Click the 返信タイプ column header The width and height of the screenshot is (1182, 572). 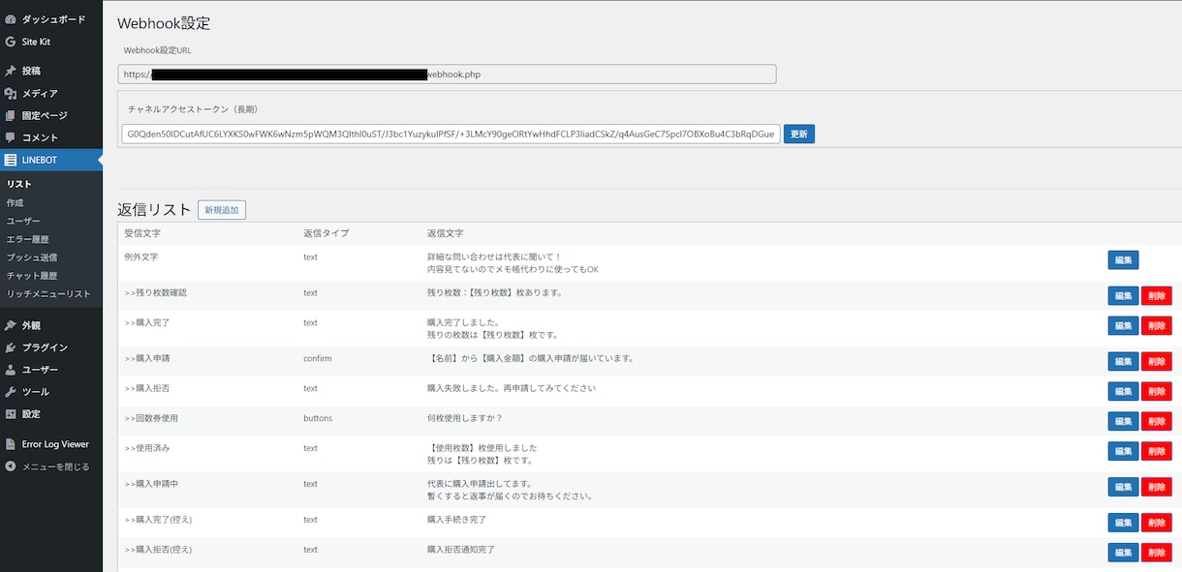[x=326, y=233]
